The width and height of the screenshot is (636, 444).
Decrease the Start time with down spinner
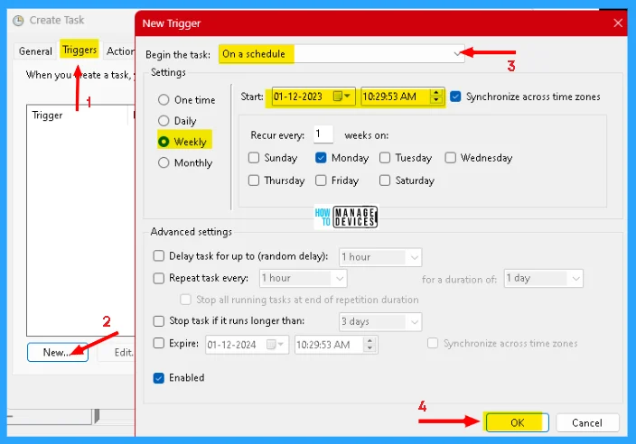[436, 100]
